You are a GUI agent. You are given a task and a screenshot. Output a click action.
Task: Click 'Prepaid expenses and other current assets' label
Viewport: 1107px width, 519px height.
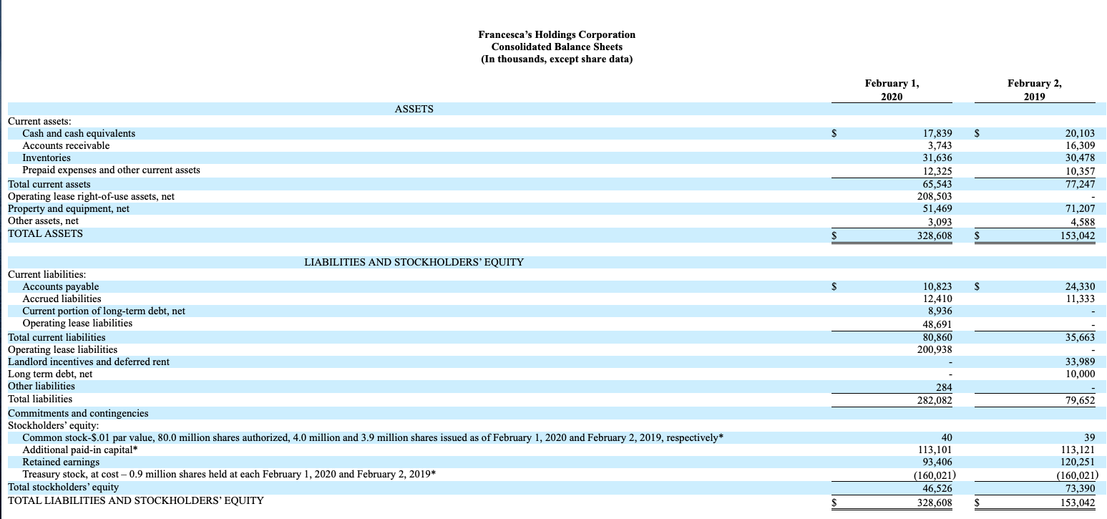pyautogui.click(x=111, y=170)
